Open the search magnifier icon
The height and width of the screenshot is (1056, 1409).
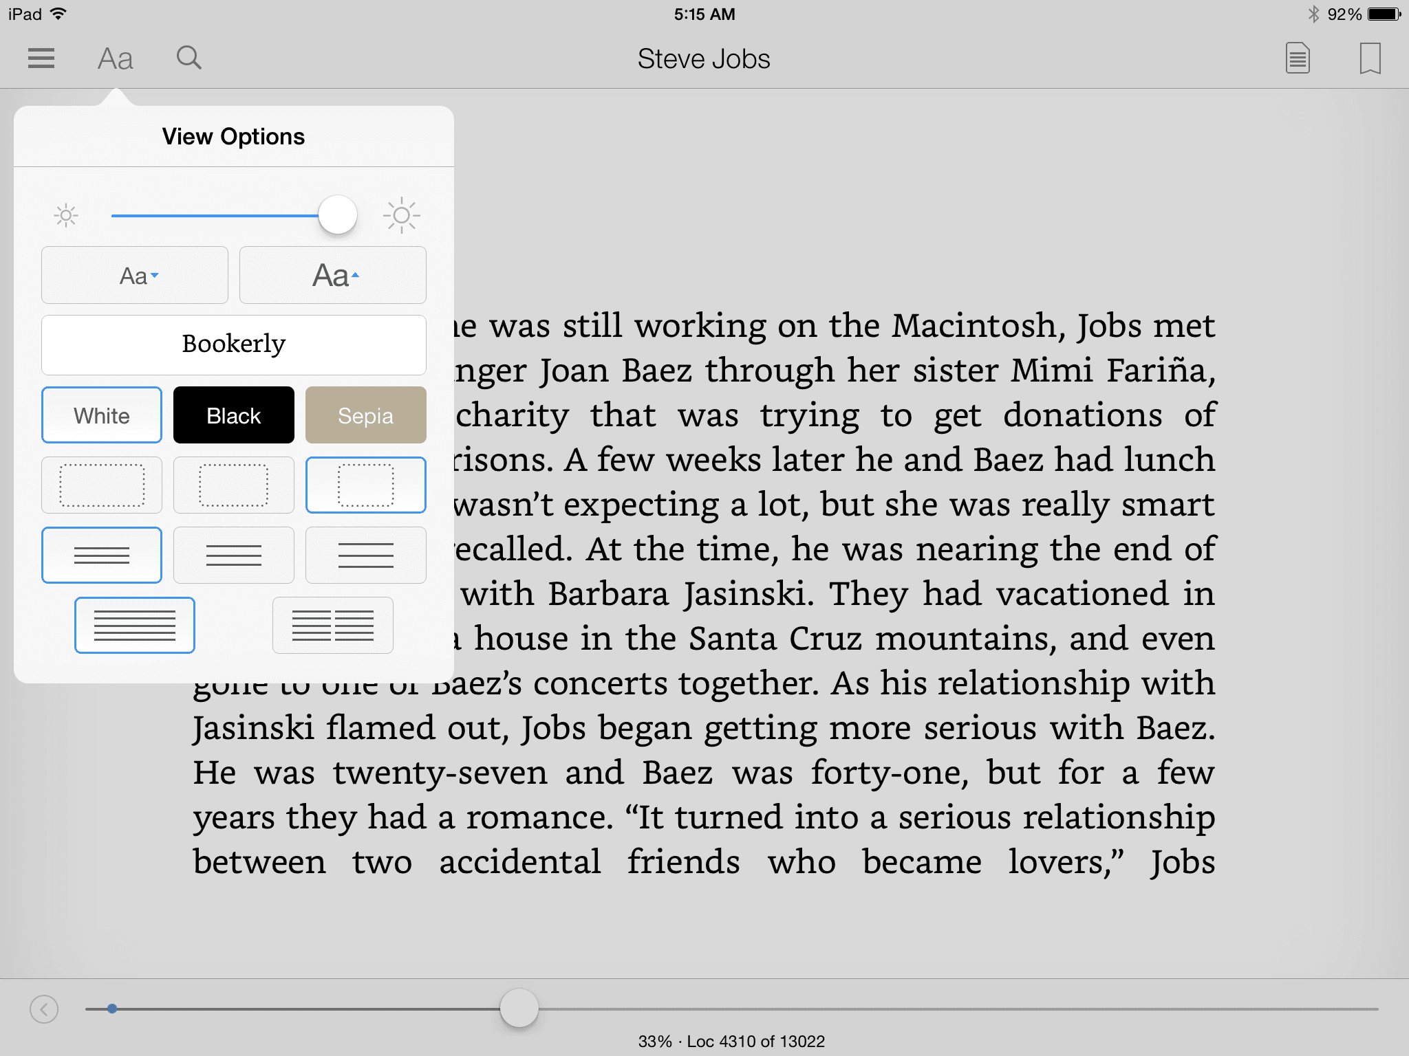(x=189, y=58)
